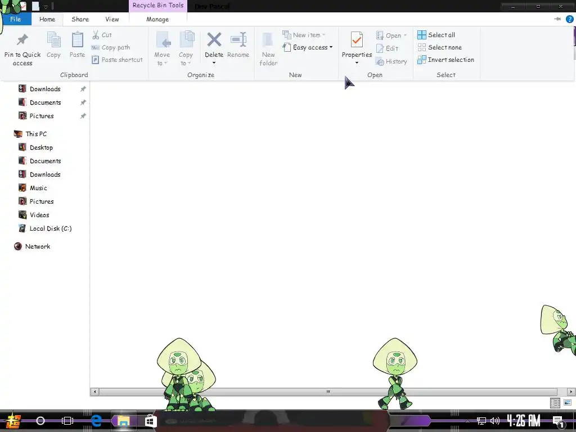
Task: Expand the Open dropdown arrow
Action: [405, 35]
